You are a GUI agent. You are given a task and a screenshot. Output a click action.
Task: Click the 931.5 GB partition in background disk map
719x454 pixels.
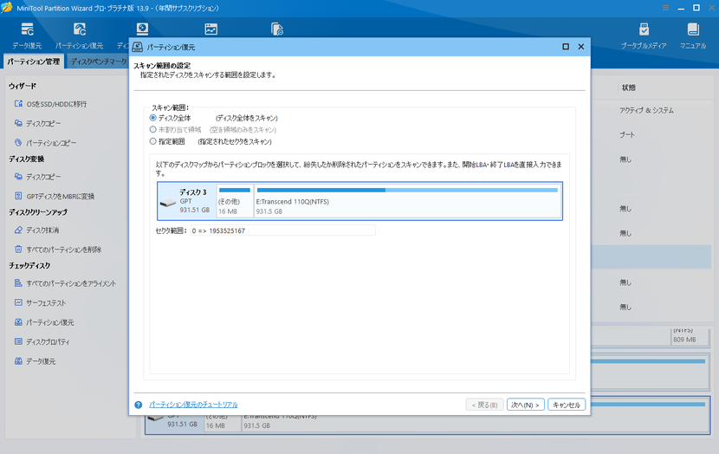(476, 424)
